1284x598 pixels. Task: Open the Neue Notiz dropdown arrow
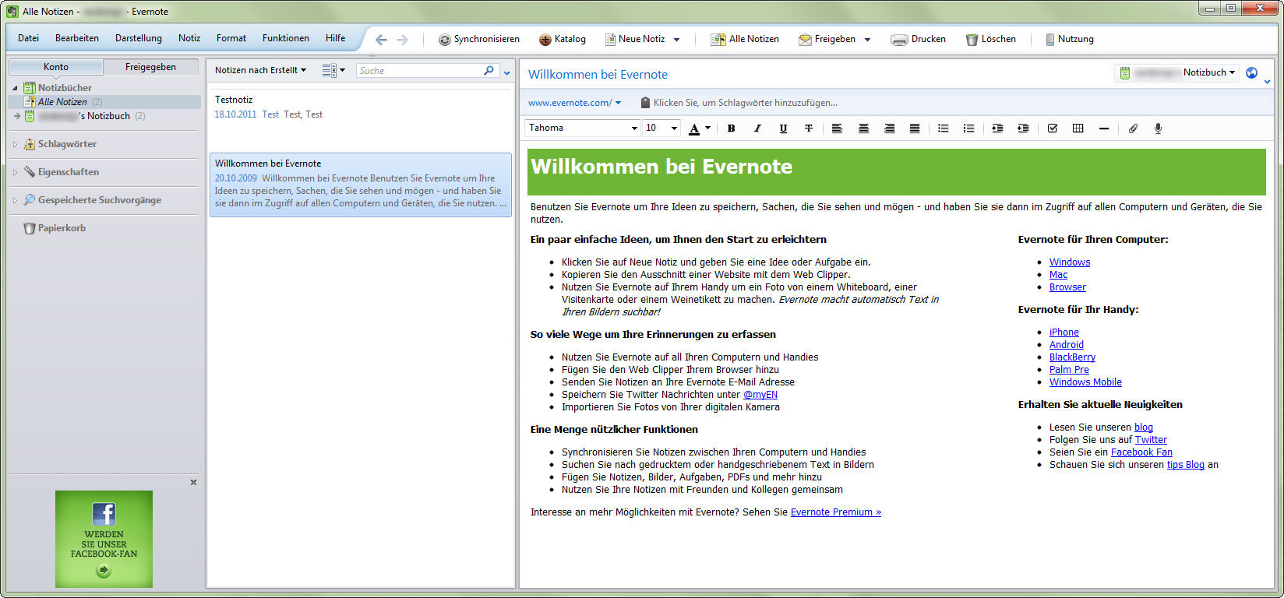(676, 40)
